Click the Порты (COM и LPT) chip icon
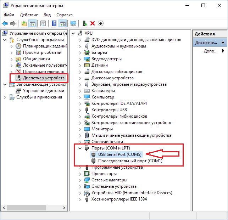The image size is (228, 220). coord(87,148)
